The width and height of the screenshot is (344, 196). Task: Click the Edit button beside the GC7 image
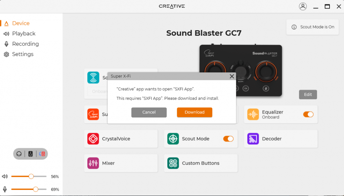(308, 94)
